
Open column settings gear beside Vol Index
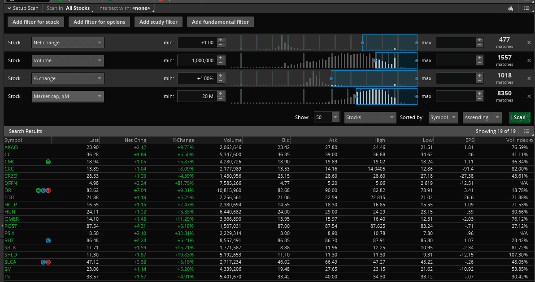531,140
